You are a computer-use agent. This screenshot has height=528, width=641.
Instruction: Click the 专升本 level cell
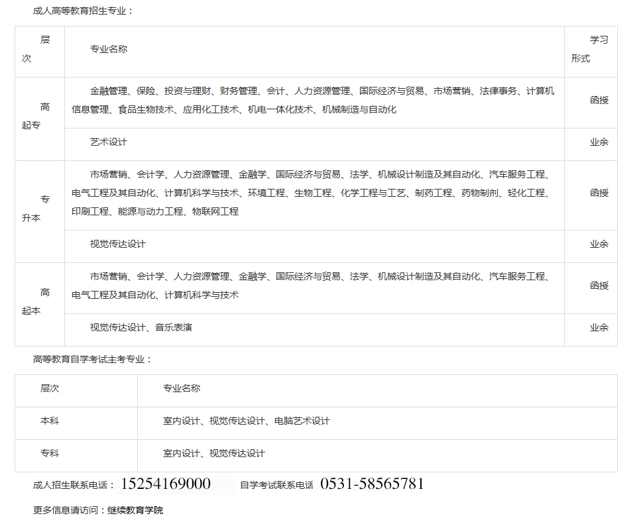point(40,212)
